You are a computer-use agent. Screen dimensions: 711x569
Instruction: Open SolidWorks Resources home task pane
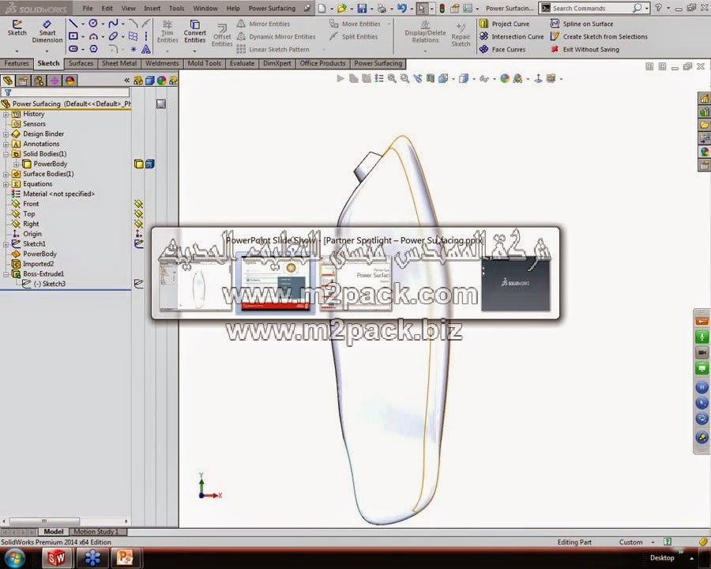point(704,99)
